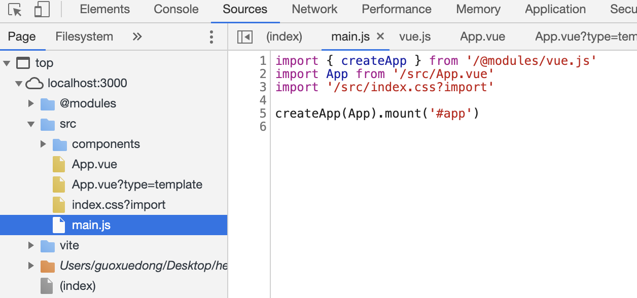
Task: Toggle the device toolbar icon
Action: 42,10
